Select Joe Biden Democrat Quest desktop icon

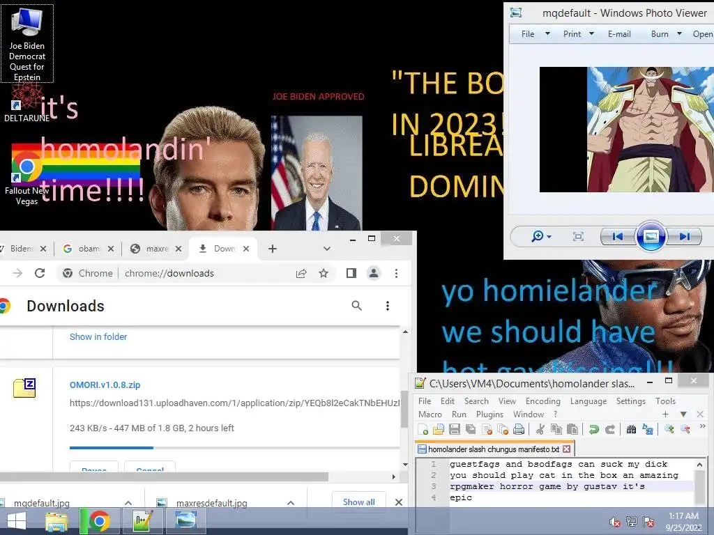point(27,44)
